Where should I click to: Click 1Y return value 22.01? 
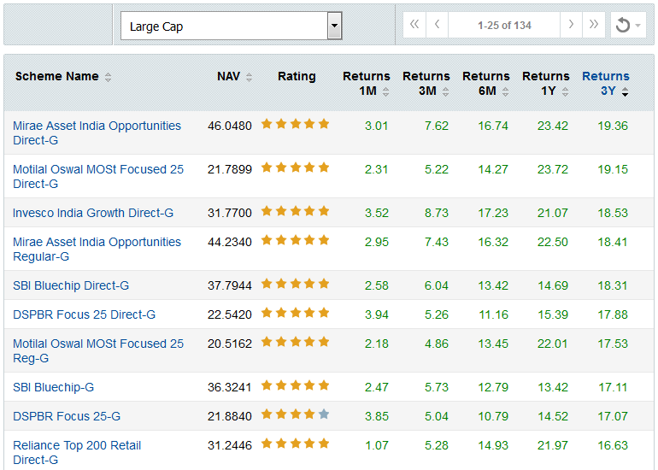point(553,344)
